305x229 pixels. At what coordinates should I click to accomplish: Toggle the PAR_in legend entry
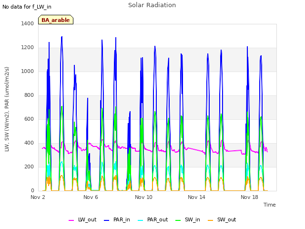click(x=117, y=219)
